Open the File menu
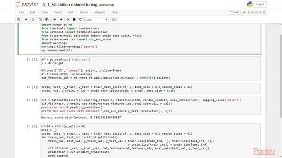This screenshot has width=282, height=158. (21, 12)
